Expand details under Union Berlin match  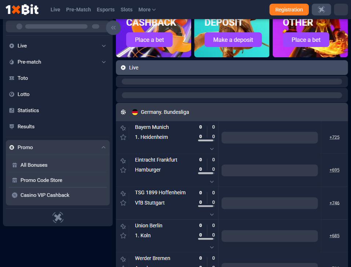pyautogui.click(x=212, y=247)
